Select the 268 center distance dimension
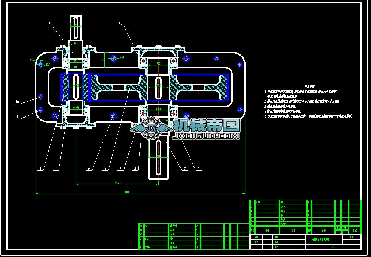Image resolution: width=371 pixels, height=257 pixels. (117, 183)
